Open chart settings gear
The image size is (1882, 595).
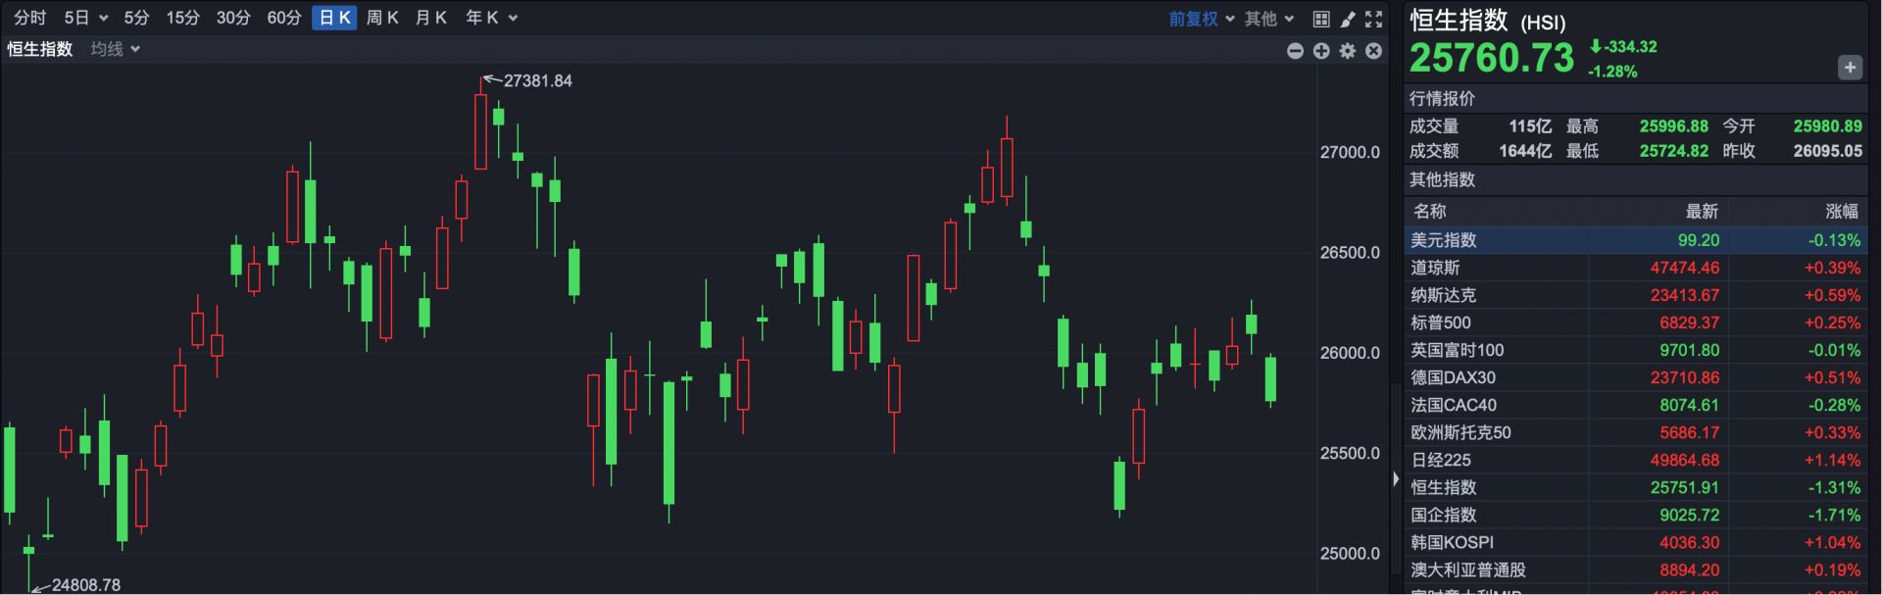click(x=1348, y=51)
